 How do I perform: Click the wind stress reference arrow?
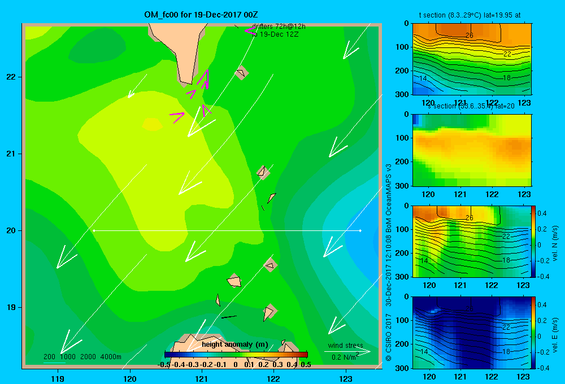point(347,351)
